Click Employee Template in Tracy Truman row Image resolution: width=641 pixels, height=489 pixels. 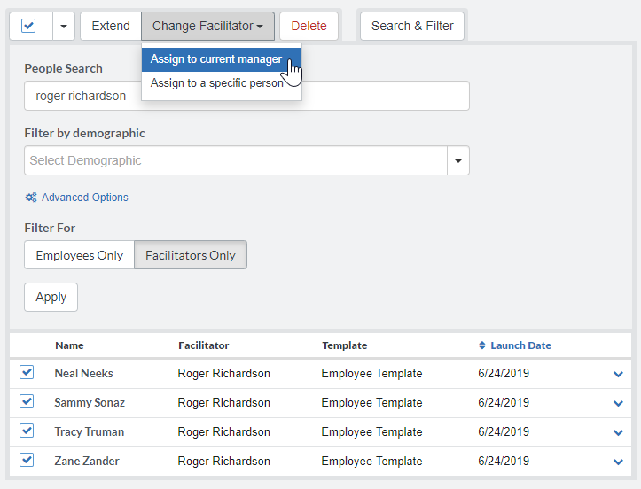[x=371, y=431]
